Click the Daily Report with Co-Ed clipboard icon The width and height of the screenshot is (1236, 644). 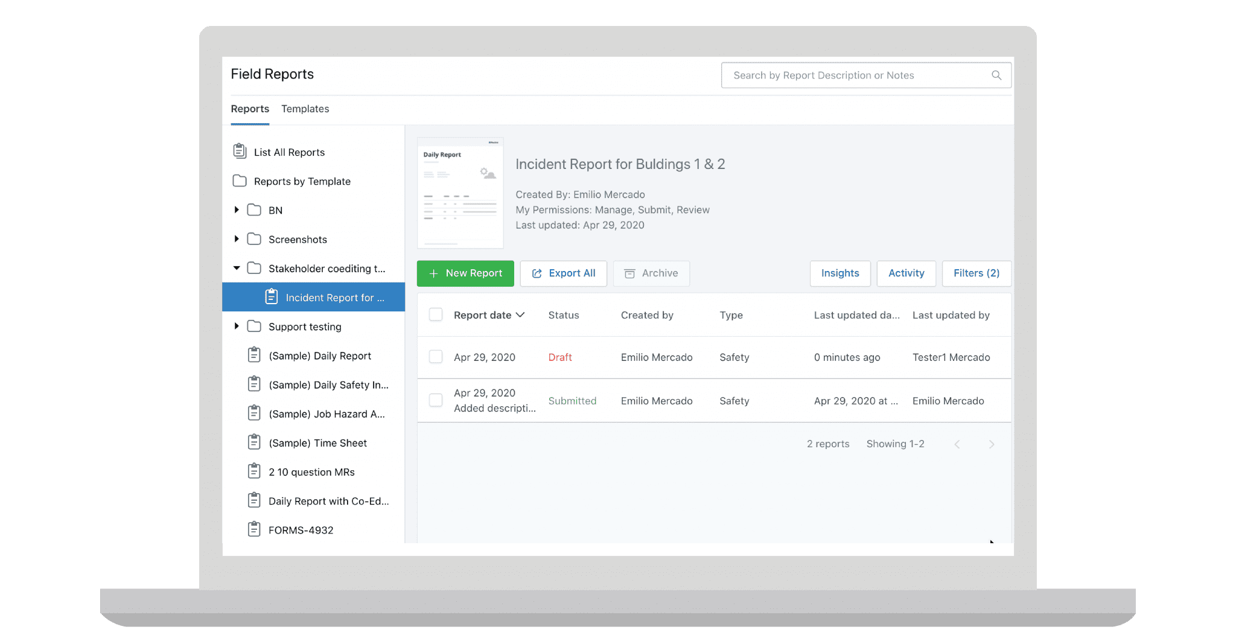point(254,500)
